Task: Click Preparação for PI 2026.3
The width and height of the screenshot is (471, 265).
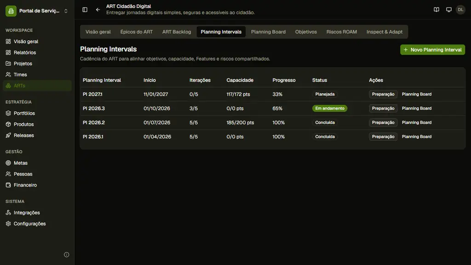Action: tap(383, 109)
